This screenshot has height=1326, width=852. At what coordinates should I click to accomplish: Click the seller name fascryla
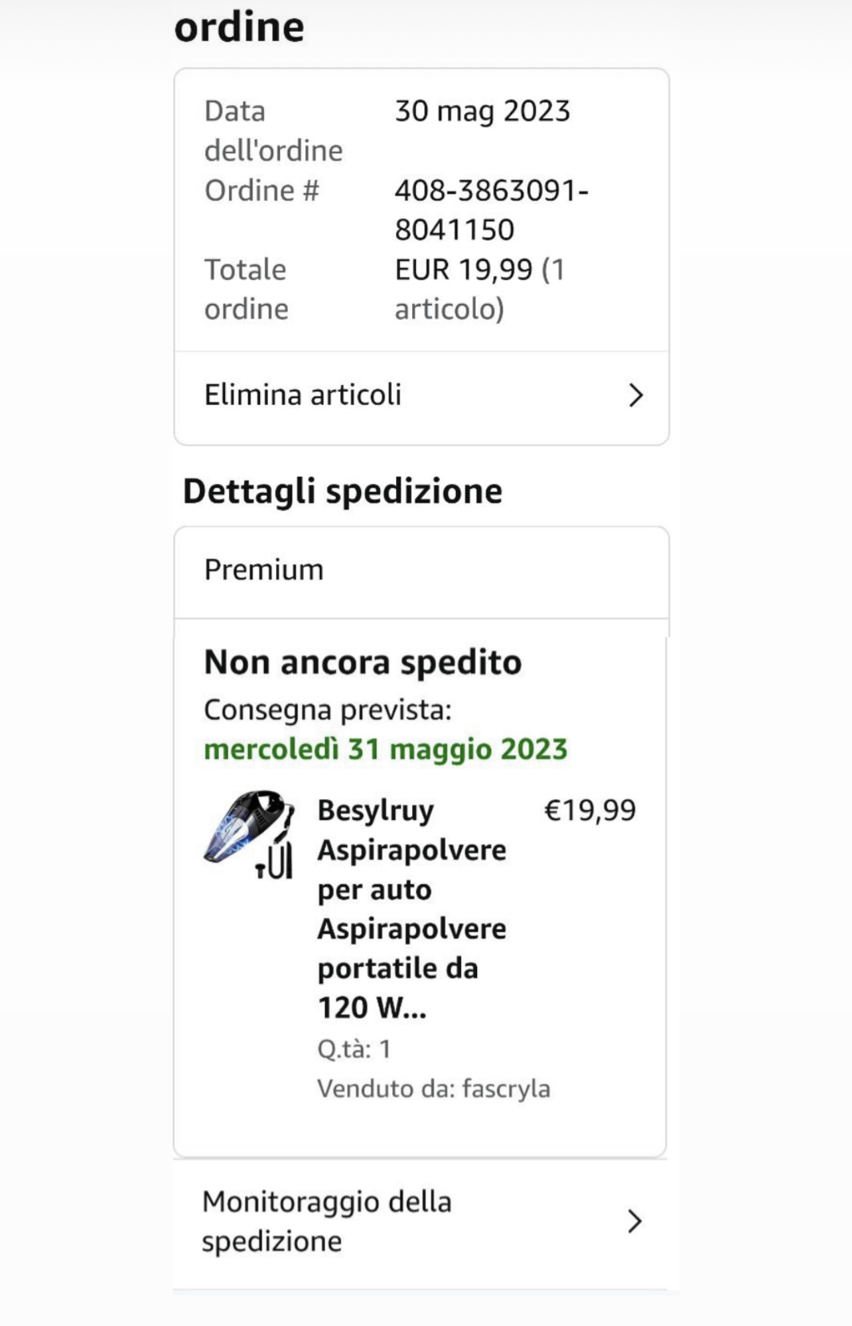(506, 1089)
